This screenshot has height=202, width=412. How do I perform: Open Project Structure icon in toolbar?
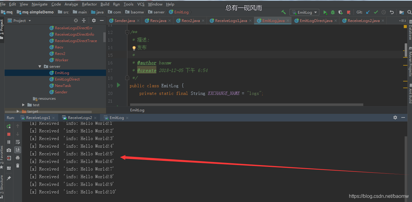402,12
